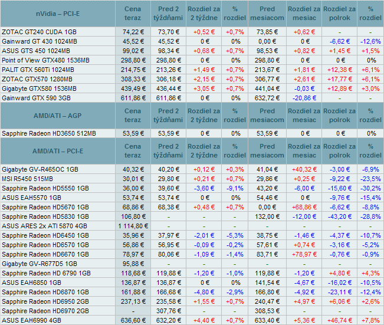Select the "ASUS GTS 450 1024MB" product name

coord(36,51)
